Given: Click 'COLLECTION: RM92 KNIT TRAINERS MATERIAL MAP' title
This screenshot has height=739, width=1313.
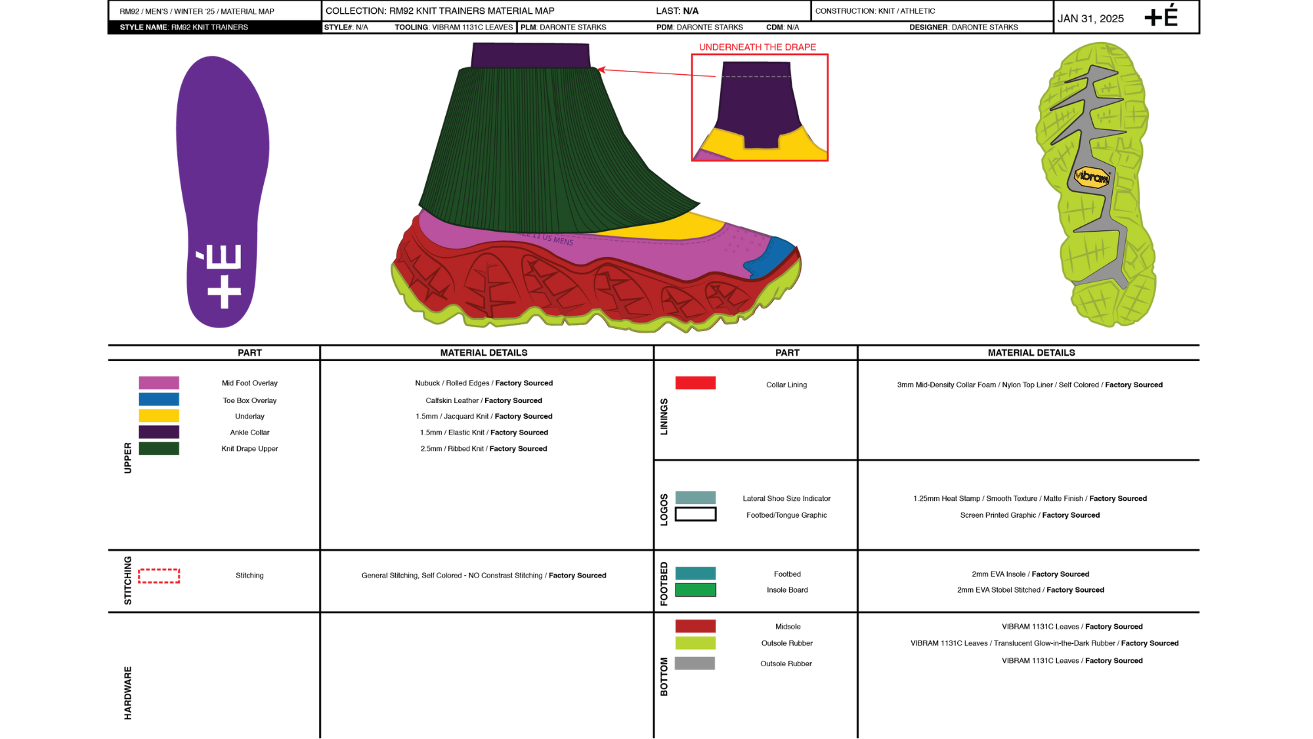Looking at the screenshot, I should tap(440, 11).
